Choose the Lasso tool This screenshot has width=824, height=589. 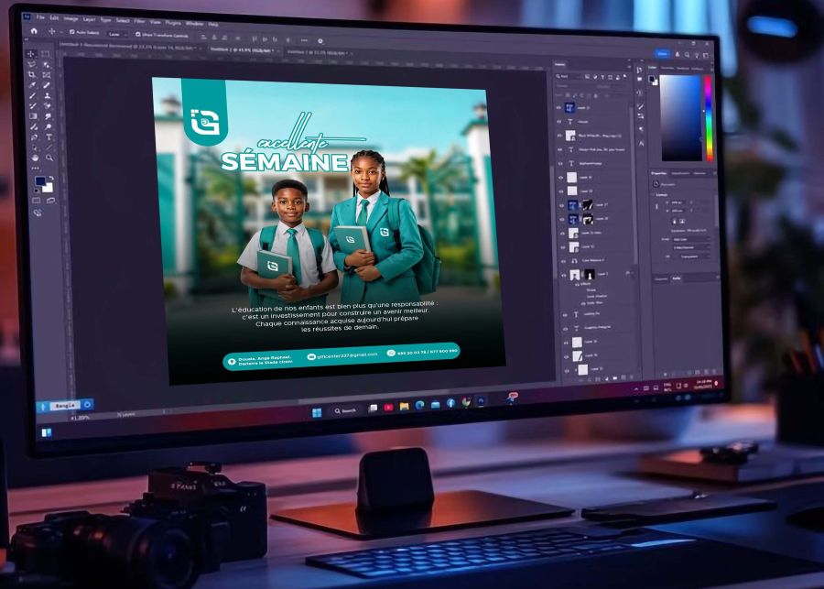click(x=31, y=64)
